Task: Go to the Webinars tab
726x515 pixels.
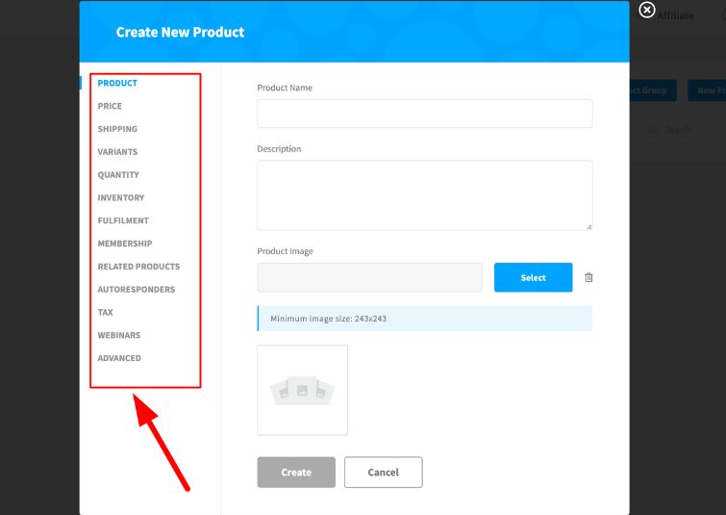Action: (x=119, y=335)
